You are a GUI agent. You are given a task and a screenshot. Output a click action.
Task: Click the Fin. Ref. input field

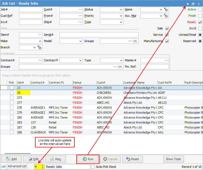coord(155,67)
